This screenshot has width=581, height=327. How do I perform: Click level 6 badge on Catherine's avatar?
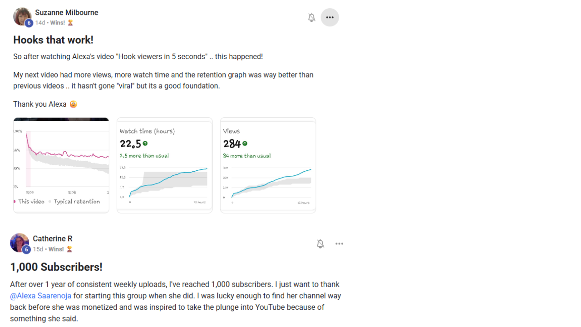(26, 249)
